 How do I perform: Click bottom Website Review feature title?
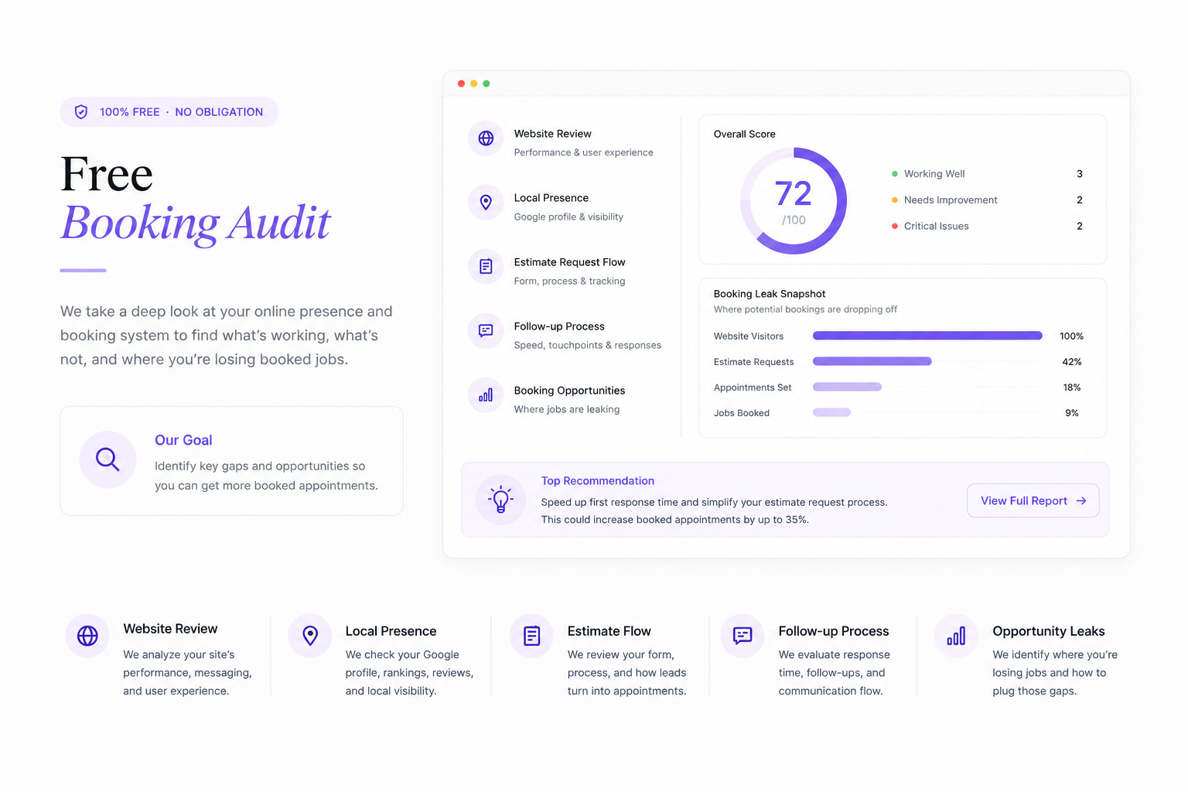click(x=170, y=629)
